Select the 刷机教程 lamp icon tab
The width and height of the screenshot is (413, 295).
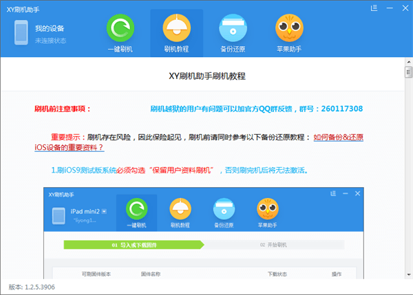[176, 28]
